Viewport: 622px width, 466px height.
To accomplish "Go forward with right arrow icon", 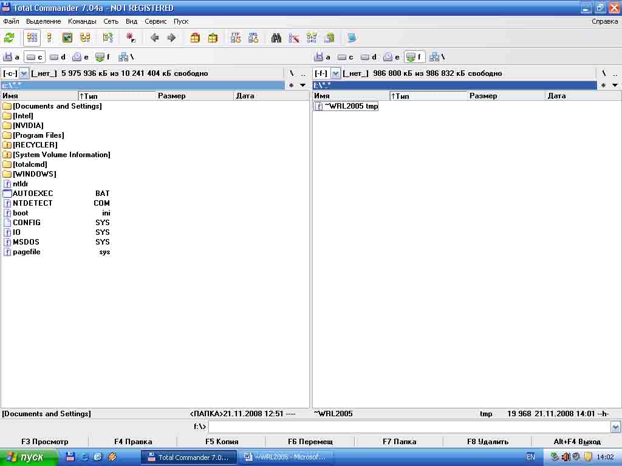I will (171, 38).
